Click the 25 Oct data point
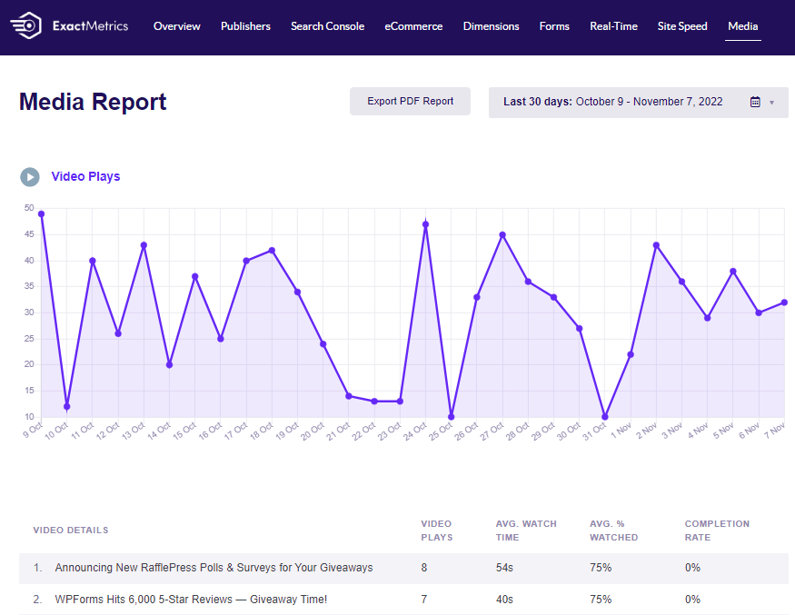 [452, 417]
